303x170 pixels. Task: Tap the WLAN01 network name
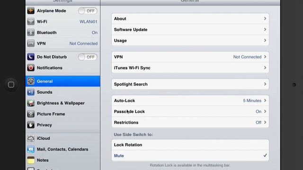(89, 22)
